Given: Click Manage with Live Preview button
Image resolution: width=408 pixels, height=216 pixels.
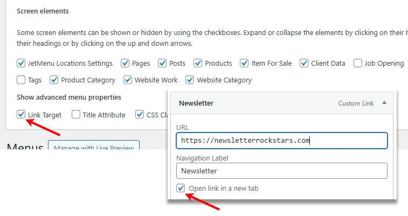Looking at the screenshot, I should (x=94, y=147).
